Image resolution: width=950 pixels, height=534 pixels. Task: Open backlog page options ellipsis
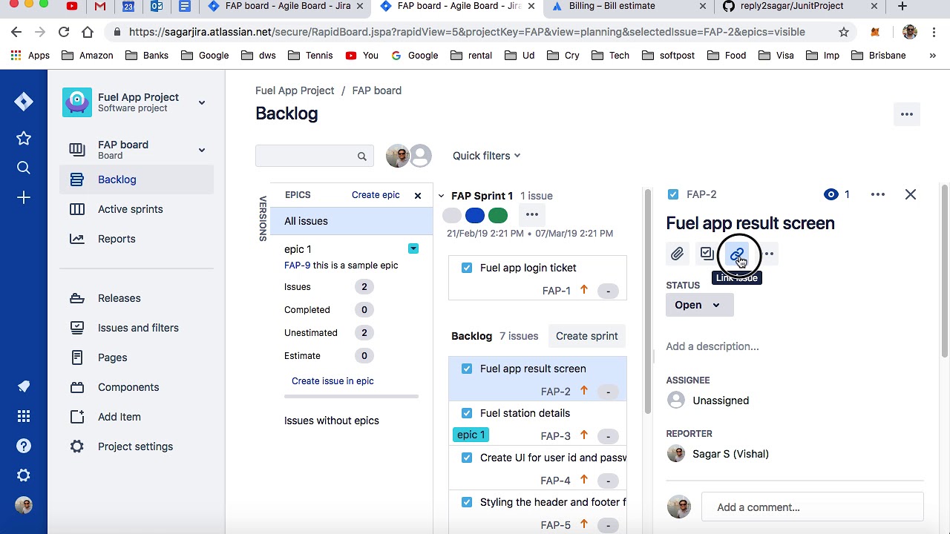pyautogui.click(x=907, y=114)
